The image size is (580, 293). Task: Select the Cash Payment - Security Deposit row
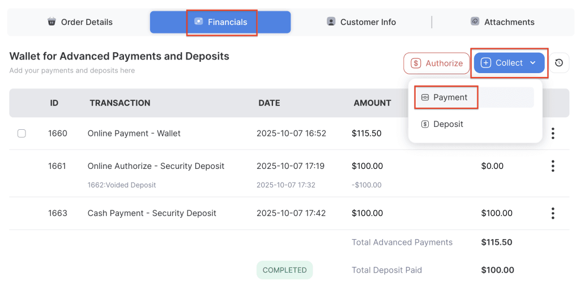[x=152, y=214]
